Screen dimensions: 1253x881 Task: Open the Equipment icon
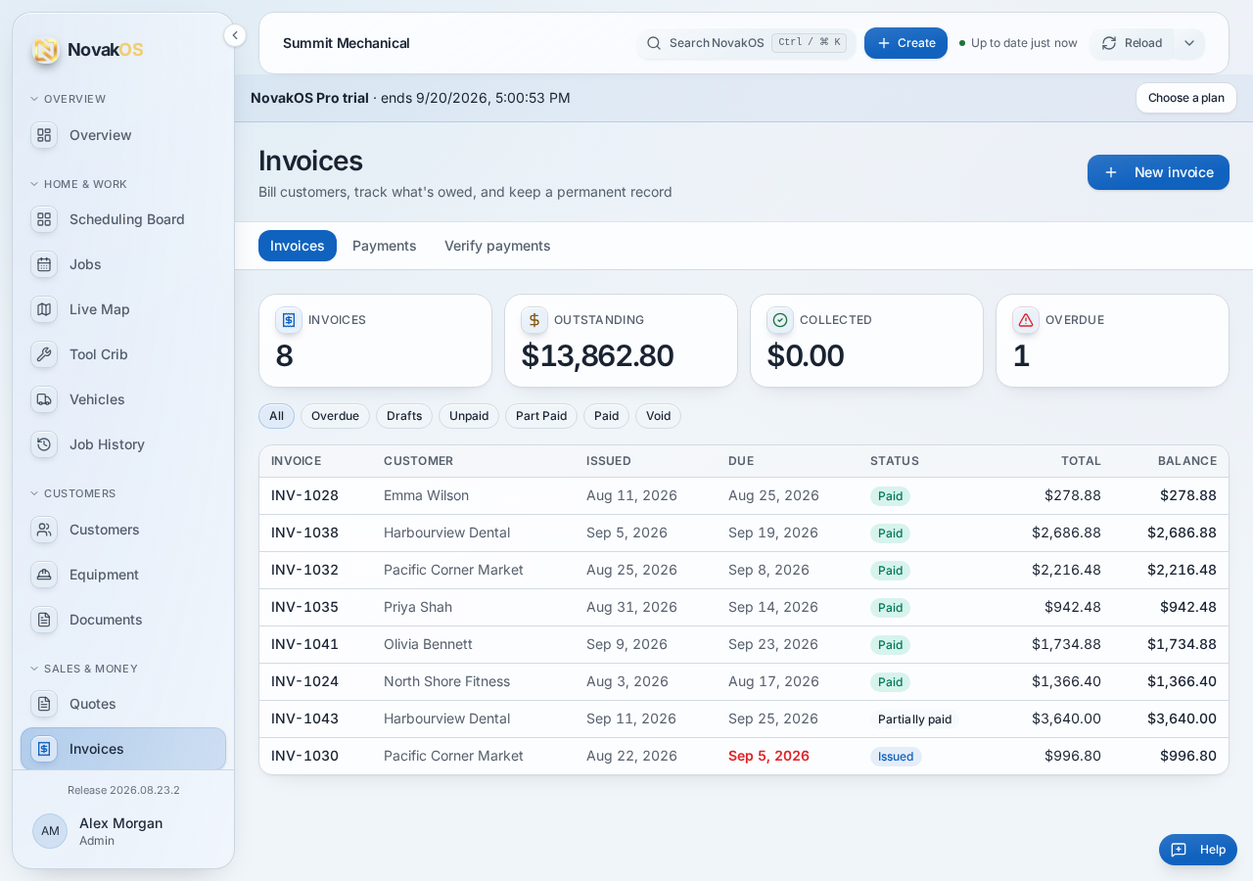[x=44, y=575]
